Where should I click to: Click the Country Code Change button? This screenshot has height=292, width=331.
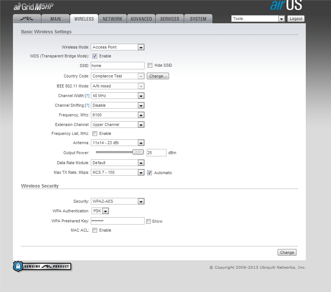click(x=158, y=76)
